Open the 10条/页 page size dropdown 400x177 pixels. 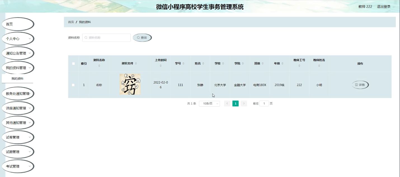[x=209, y=103]
